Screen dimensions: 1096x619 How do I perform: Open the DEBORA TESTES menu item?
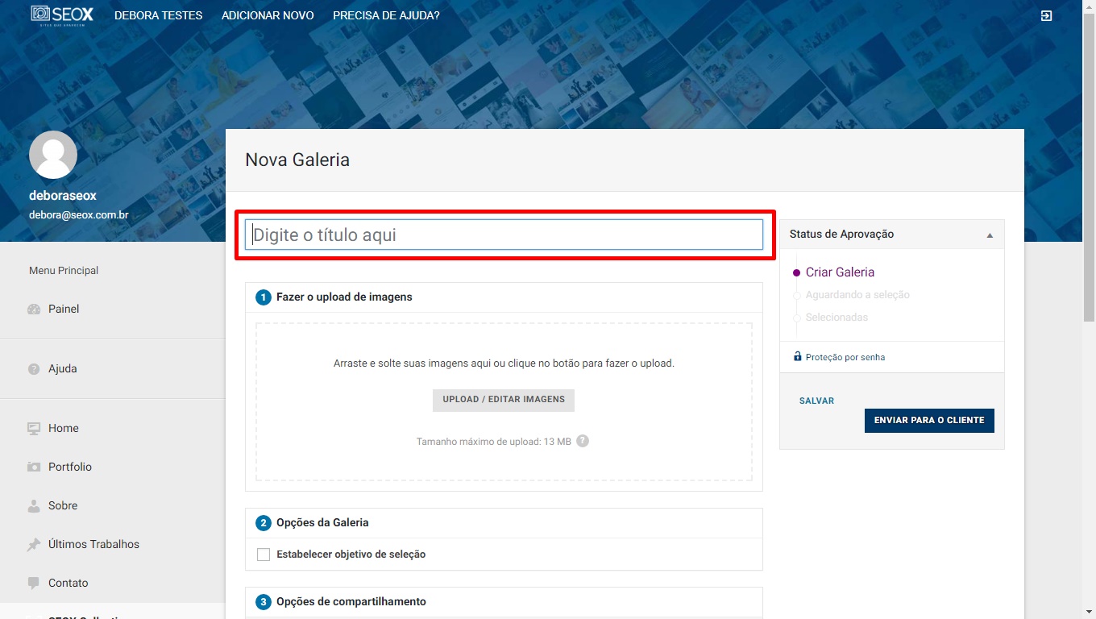tap(158, 15)
